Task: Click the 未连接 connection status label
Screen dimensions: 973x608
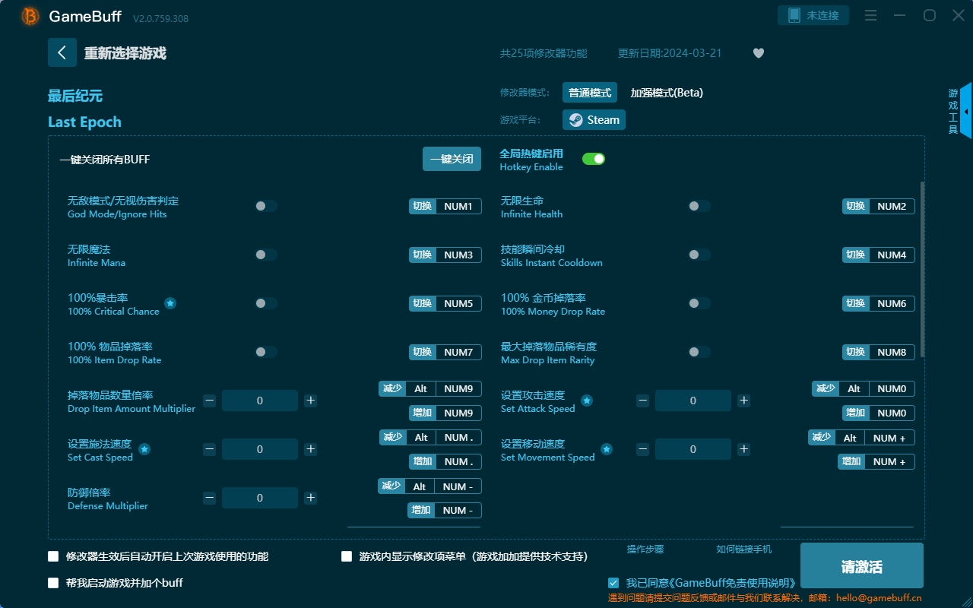Action: (822, 15)
